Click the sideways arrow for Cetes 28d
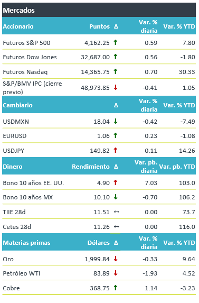This screenshot has height=303, width=199. point(117,227)
